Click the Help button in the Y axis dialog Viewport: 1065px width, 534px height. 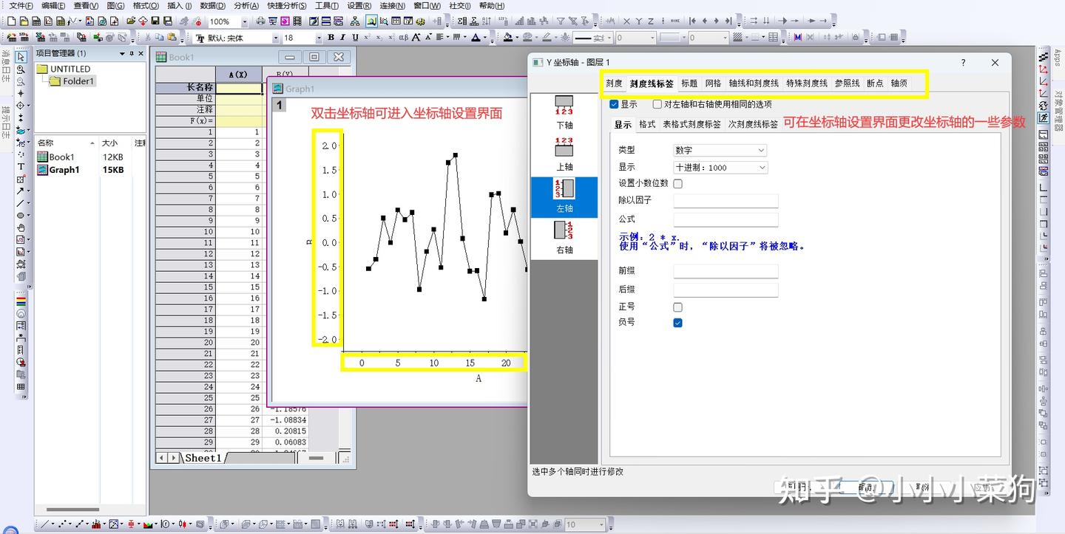point(963,63)
